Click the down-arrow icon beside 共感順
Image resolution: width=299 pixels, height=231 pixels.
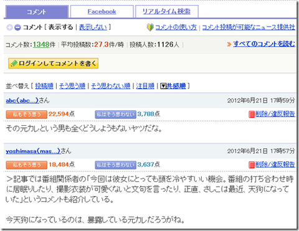click(163, 86)
